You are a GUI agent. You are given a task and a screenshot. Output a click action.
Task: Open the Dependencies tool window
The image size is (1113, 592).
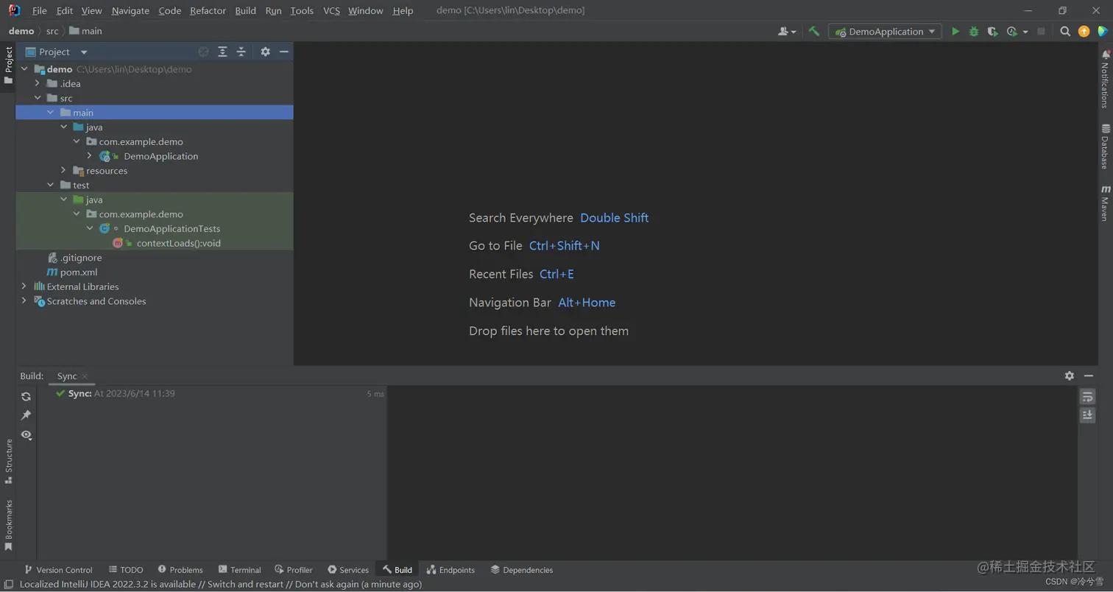pyautogui.click(x=521, y=570)
